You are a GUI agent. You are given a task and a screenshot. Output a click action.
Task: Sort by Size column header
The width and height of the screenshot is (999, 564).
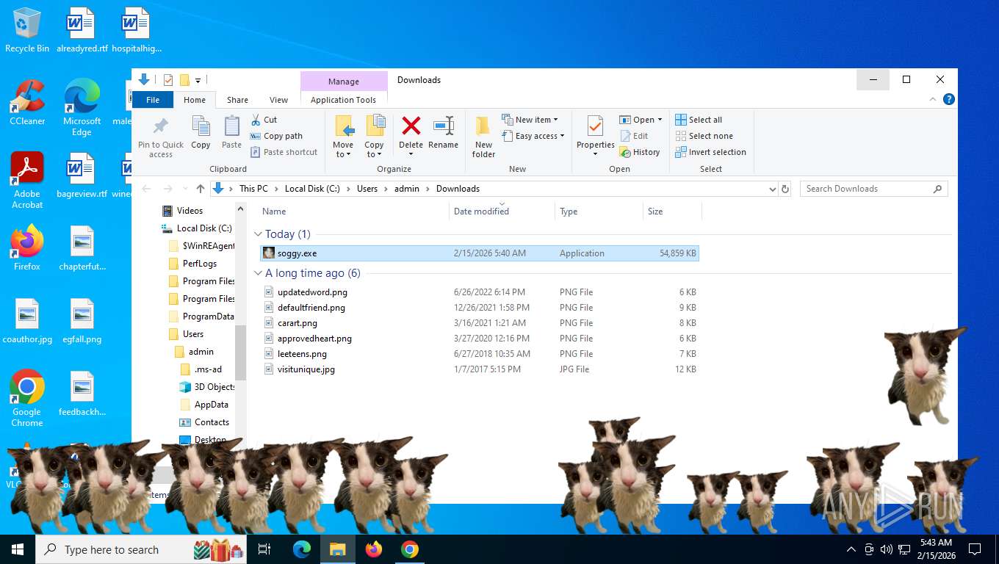672,211
